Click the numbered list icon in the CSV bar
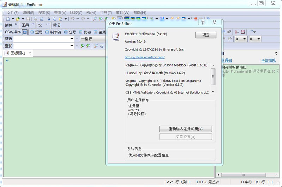282x187 pixels. pyautogui.click(x=237, y=32)
